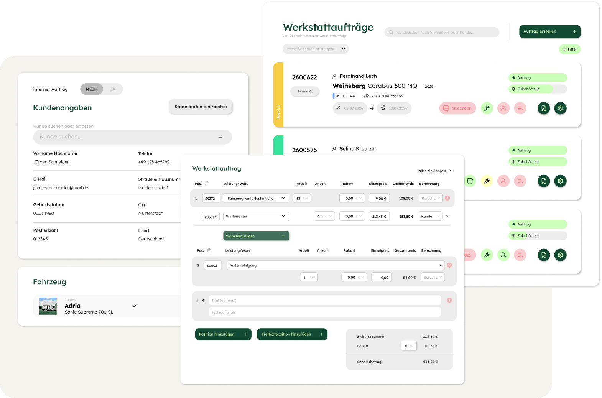Click the Auftrag erstellen button

[x=549, y=31]
